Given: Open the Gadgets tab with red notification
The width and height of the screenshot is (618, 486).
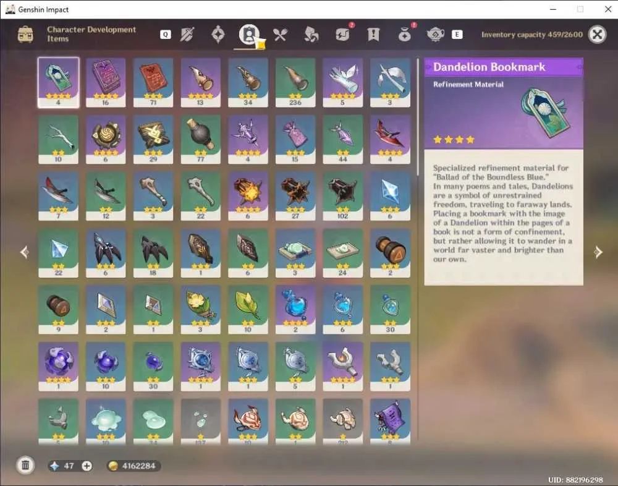Looking at the screenshot, I should tap(343, 34).
